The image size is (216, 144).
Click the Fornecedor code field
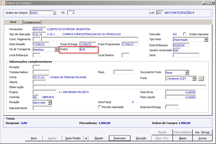(39, 29)
